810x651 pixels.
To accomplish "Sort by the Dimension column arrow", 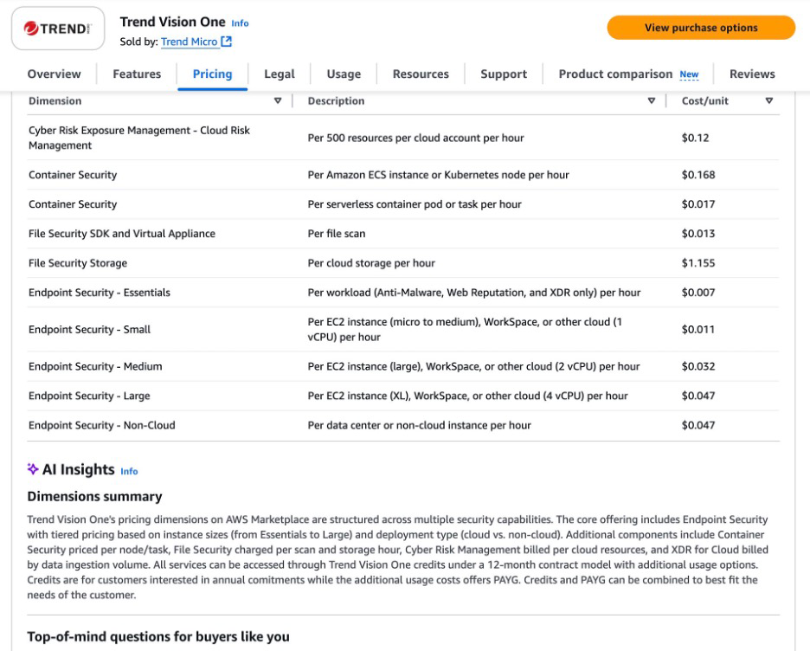I will (278, 101).
